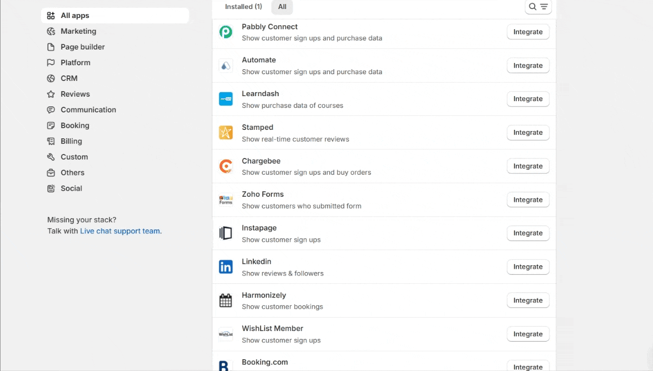Click the Instapage app logo
Screen dimensions: 653x371
(226, 233)
